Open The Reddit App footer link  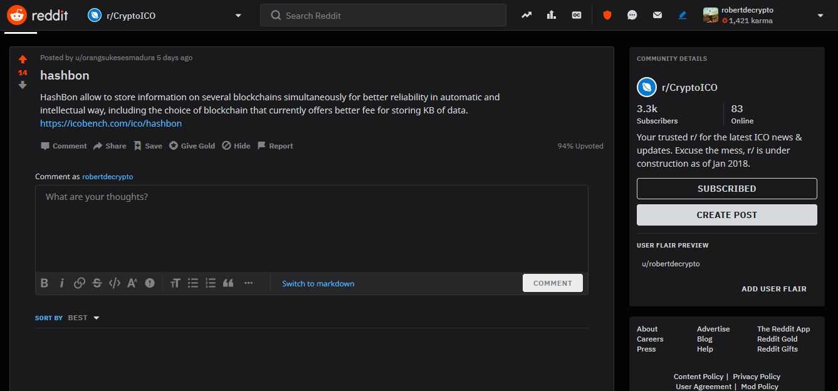(x=783, y=329)
